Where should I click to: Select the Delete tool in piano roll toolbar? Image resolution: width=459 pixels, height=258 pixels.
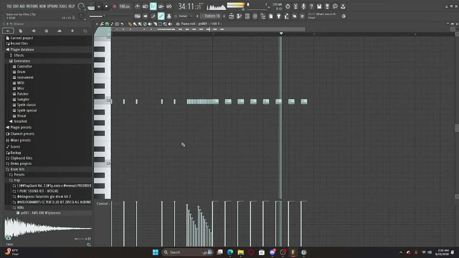tap(145, 24)
